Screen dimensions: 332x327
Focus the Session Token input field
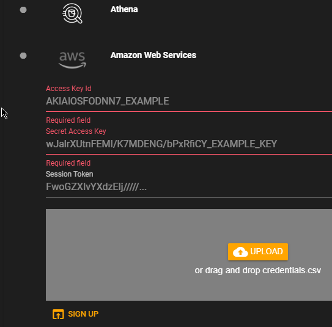point(189,187)
